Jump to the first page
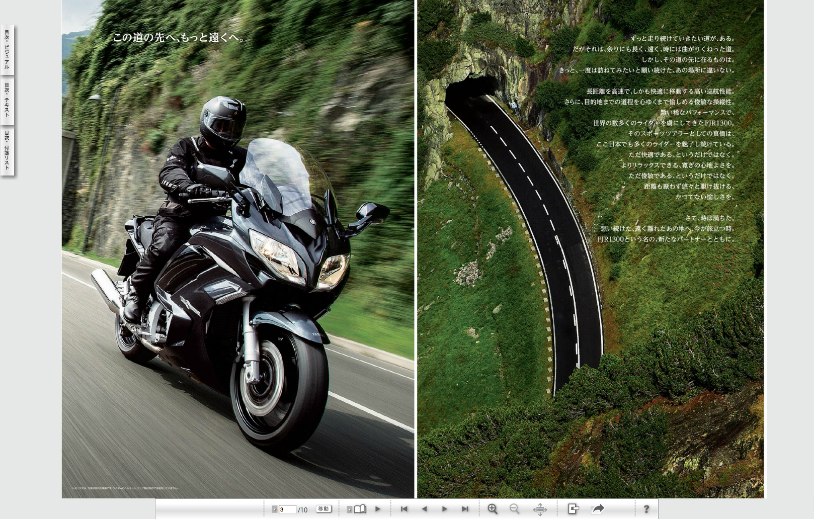 point(404,509)
